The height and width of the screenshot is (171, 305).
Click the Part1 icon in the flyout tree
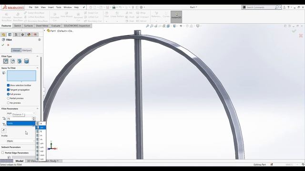(49, 30)
